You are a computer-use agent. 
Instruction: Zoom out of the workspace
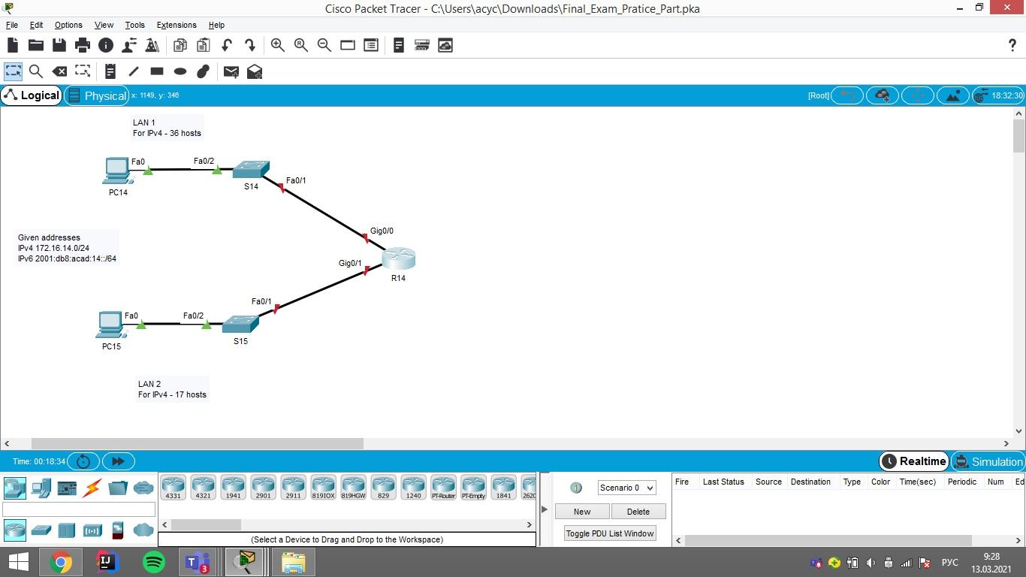(324, 45)
